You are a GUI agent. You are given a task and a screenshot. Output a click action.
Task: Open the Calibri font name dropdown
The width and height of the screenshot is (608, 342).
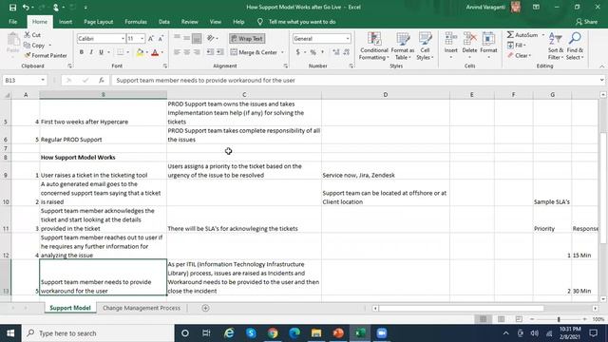[x=123, y=38]
